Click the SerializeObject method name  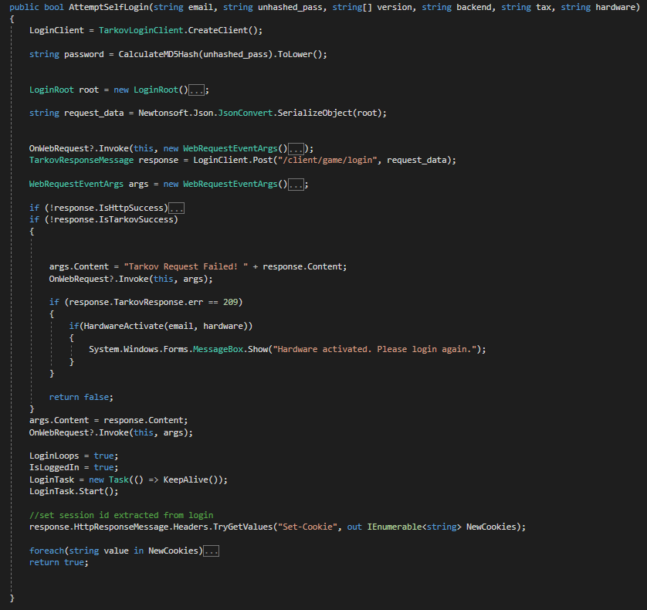coord(315,113)
